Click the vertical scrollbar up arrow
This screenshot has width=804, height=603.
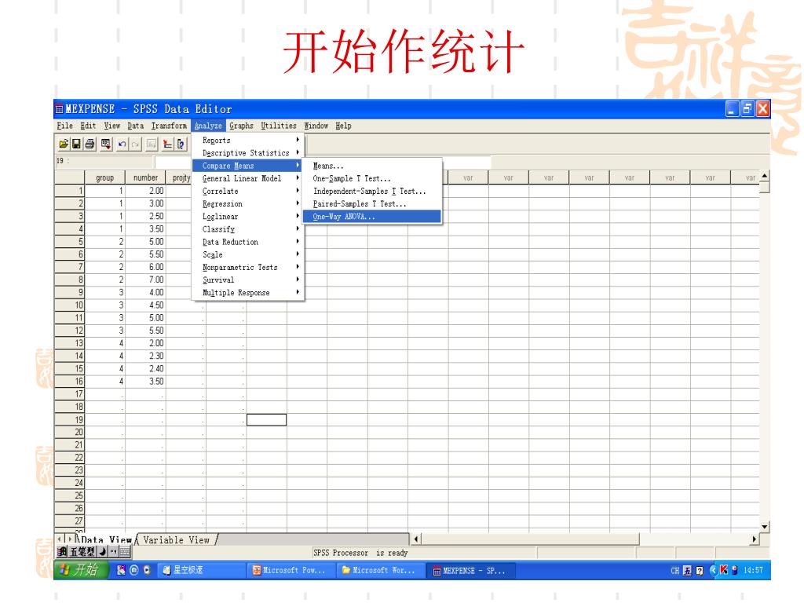[765, 176]
